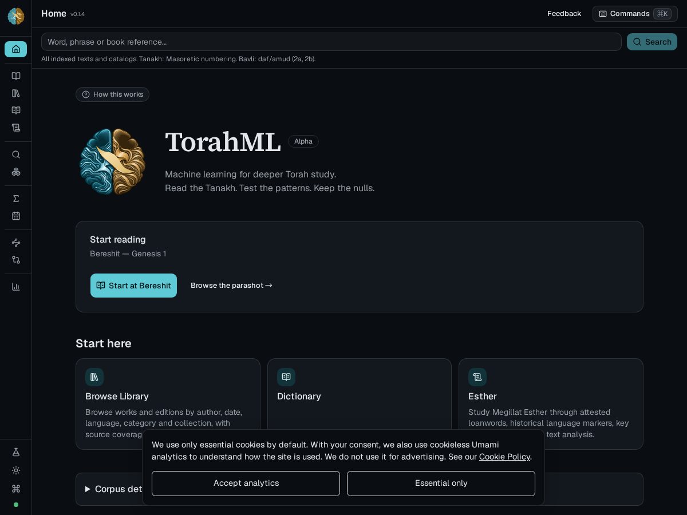Click the magnifier search icon in sidebar
This screenshot has height=515, width=687.
click(x=16, y=154)
